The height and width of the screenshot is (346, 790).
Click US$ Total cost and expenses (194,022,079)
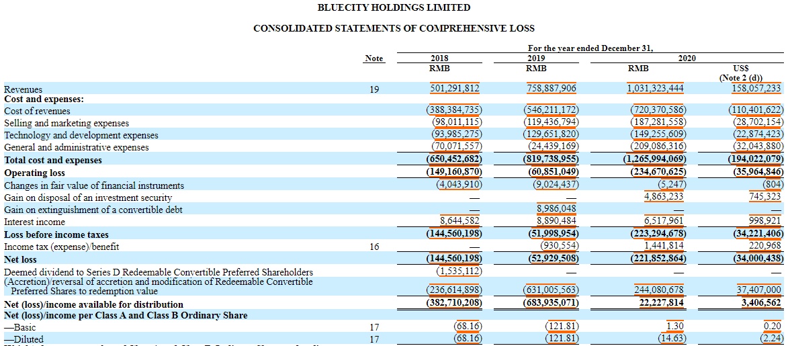pyautogui.click(x=756, y=160)
